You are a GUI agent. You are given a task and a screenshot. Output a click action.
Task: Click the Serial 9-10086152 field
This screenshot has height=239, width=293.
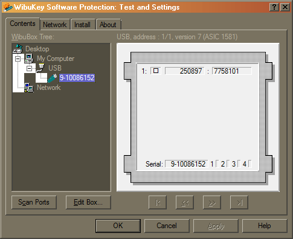click(187, 164)
